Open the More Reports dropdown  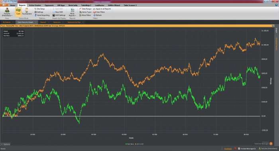(72, 12)
